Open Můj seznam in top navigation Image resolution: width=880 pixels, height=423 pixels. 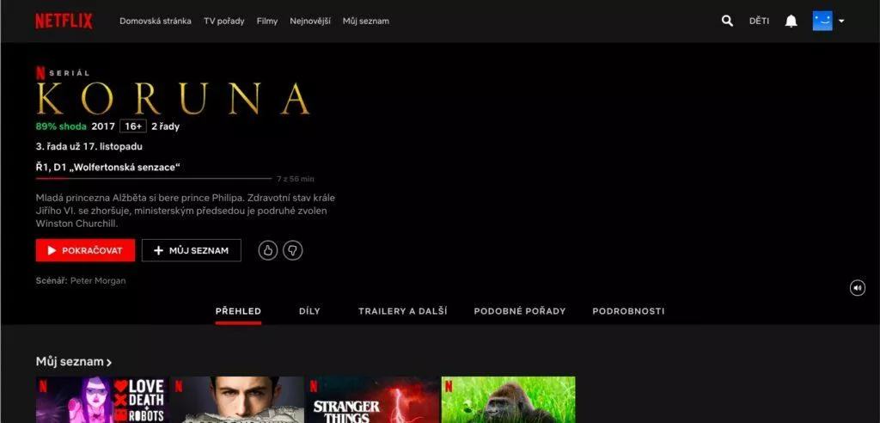pos(366,21)
